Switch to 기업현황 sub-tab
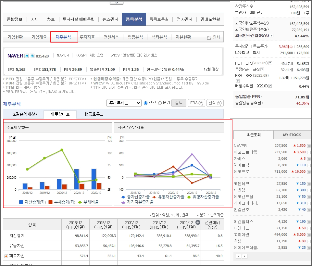The image size is (312, 266). coord(15,37)
